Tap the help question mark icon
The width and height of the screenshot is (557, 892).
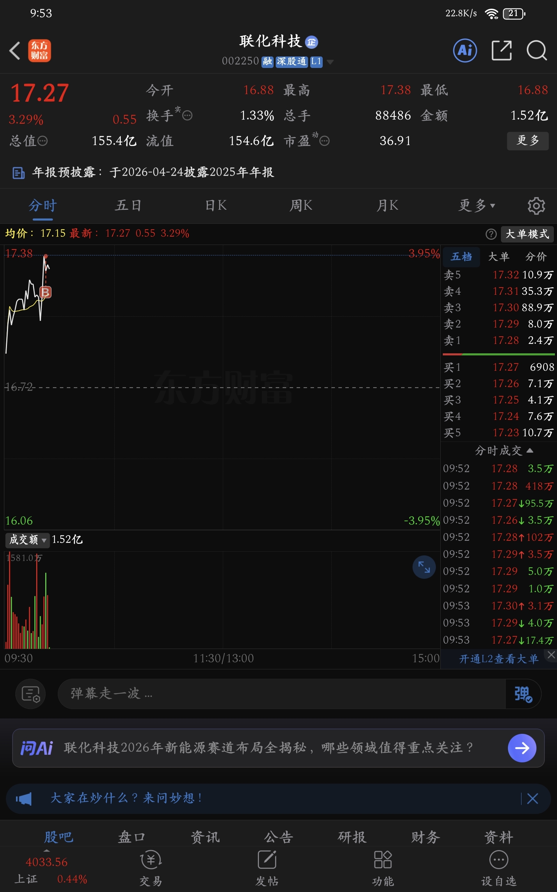[491, 234]
